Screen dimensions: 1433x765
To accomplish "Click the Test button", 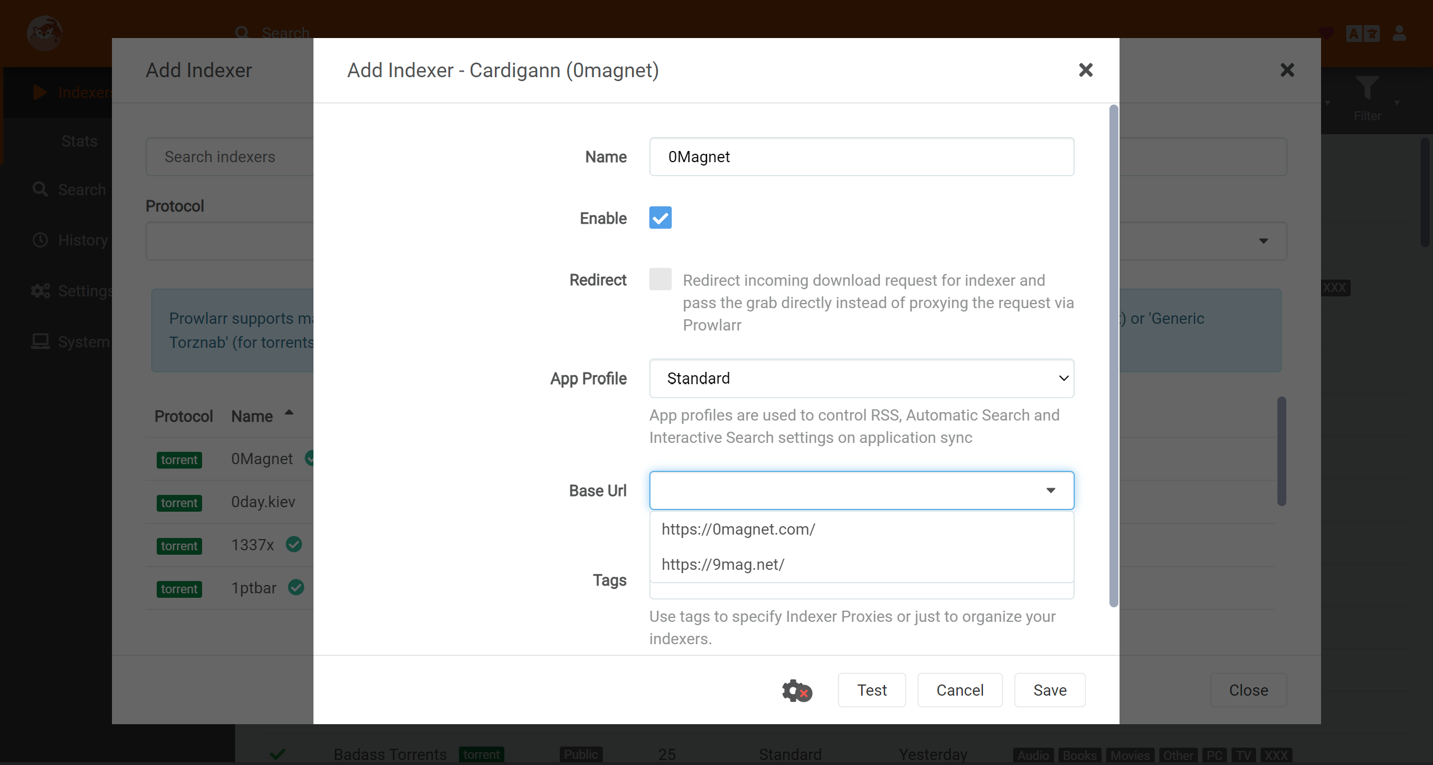I will [x=871, y=690].
